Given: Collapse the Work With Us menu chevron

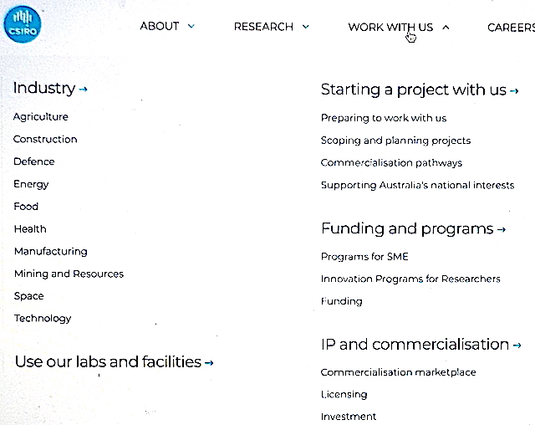Looking at the screenshot, I should (x=446, y=28).
